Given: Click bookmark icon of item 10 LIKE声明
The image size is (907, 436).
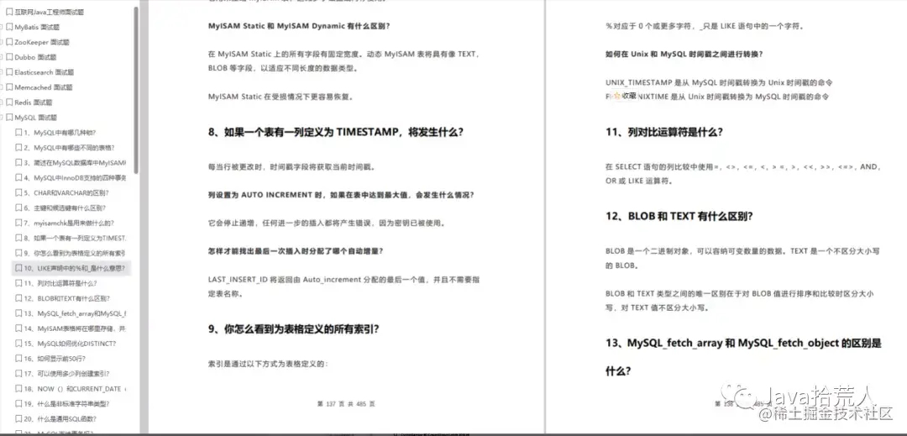Looking at the screenshot, I should (18, 268).
